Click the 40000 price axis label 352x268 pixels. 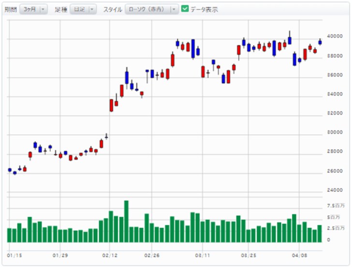[334, 36]
